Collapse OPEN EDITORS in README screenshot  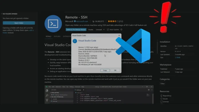click(51, 93)
